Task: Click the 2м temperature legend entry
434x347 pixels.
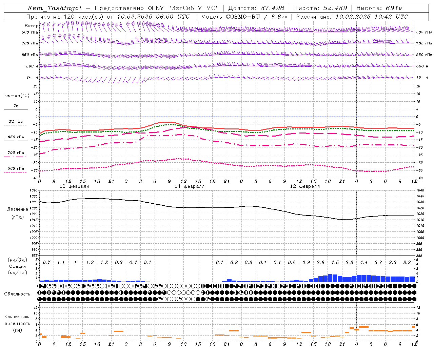Action: pyautogui.click(x=16, y=106)
